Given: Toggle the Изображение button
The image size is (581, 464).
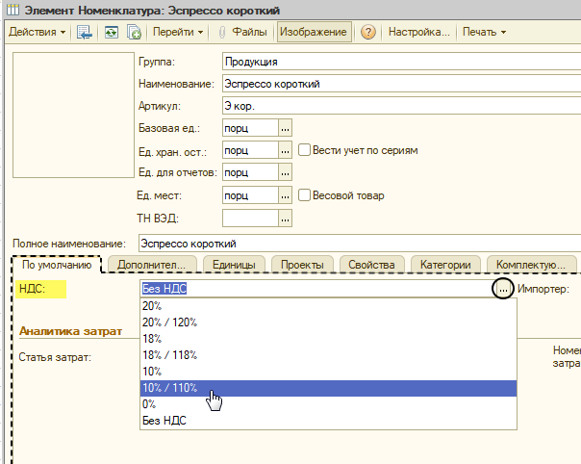Looking at the screenshot, I should (314, 32).
